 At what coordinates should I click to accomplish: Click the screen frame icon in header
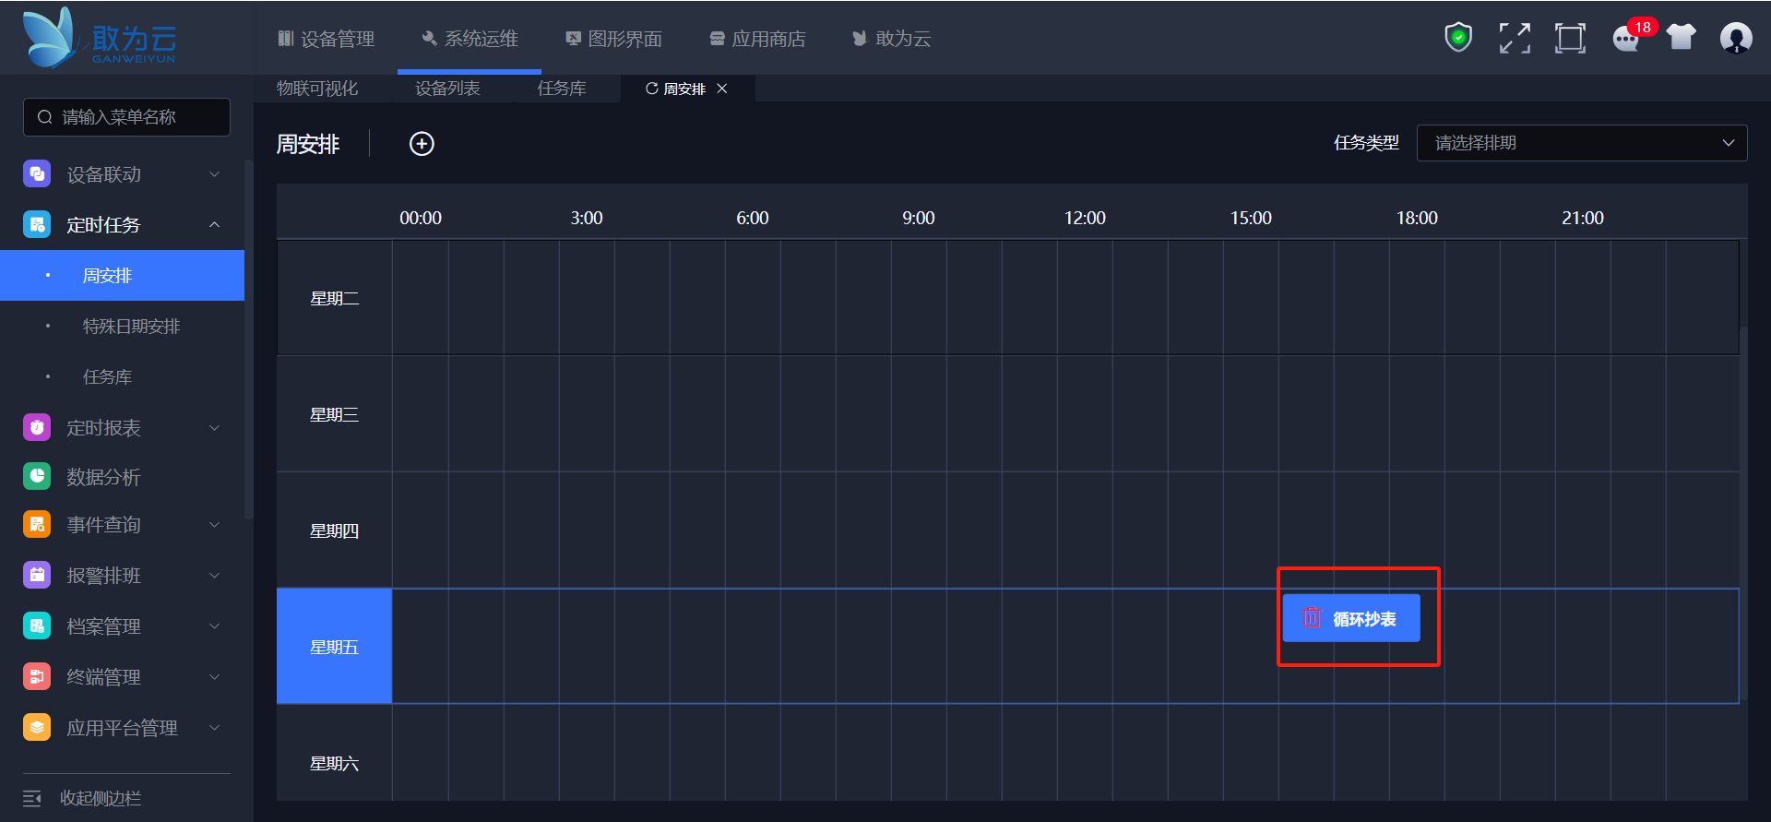1570,38
